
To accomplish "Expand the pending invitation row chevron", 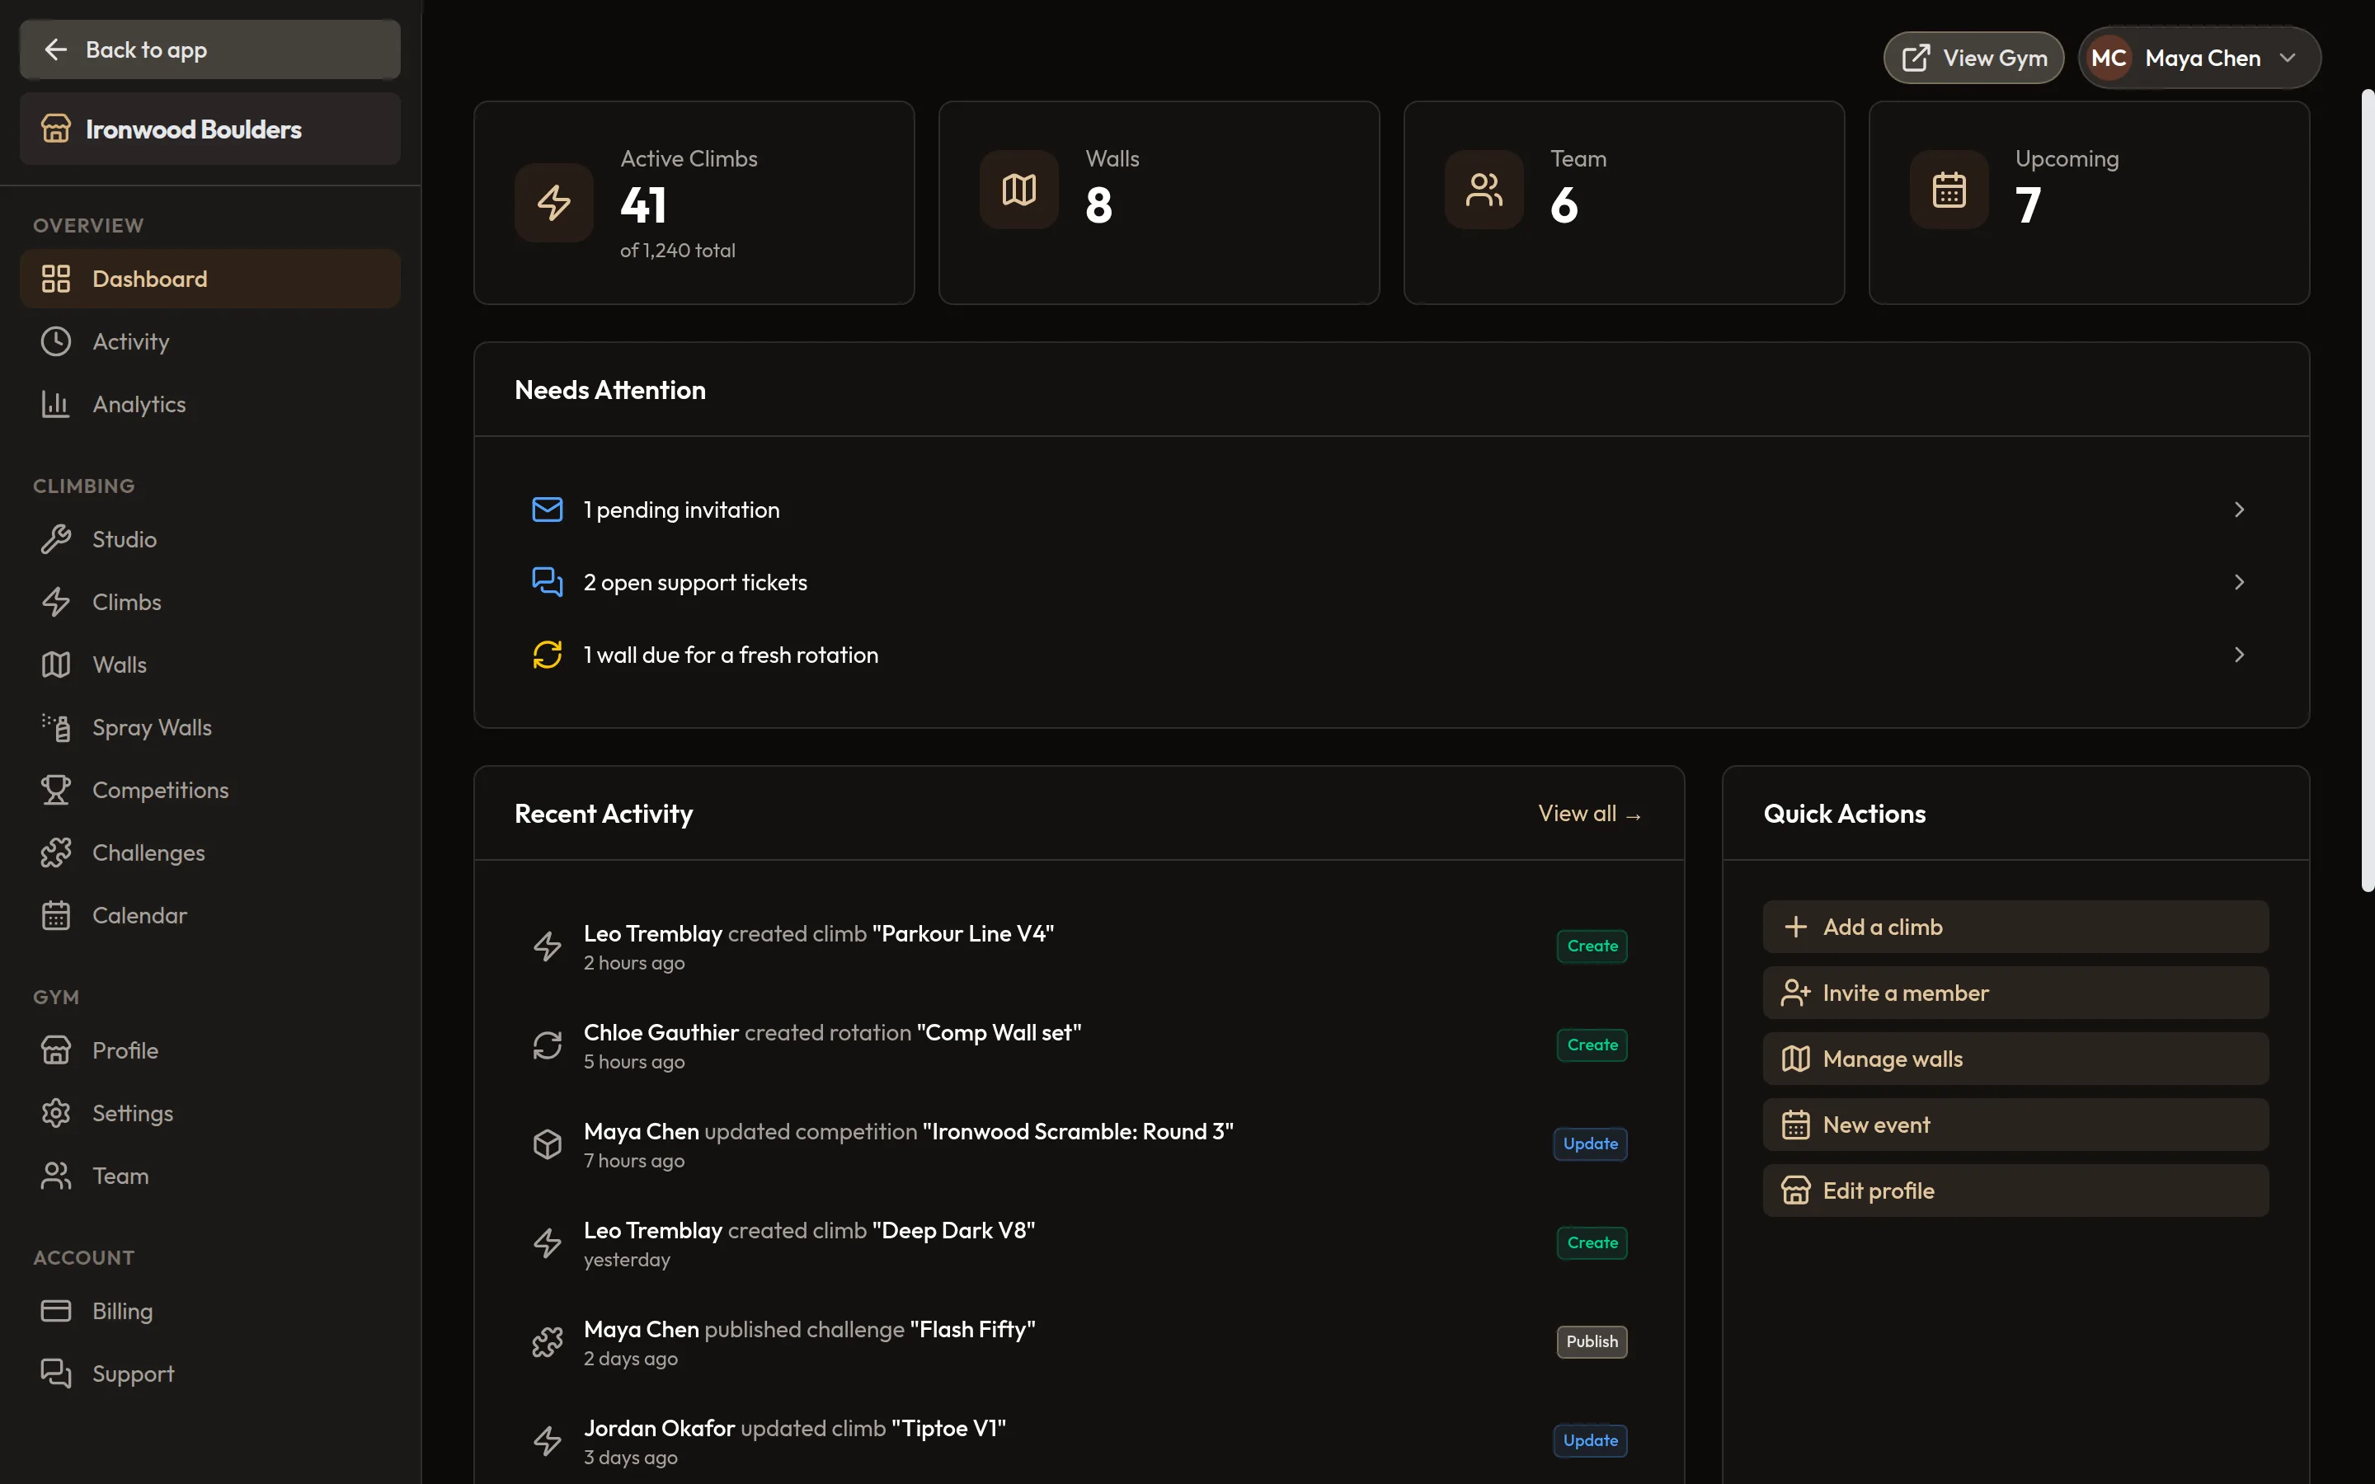I will [x=2240, y=510].
